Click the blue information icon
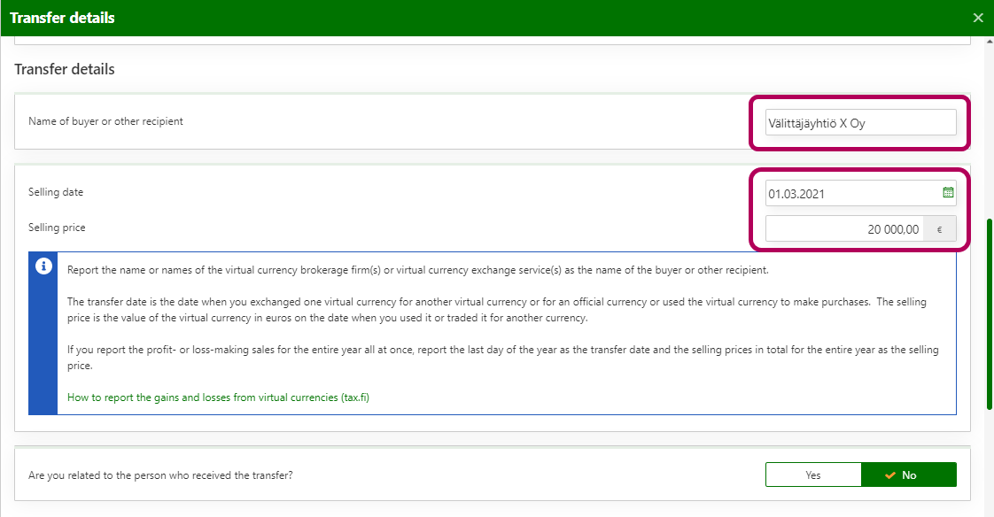Screen dimensions: 994x517 [x=43, y=266]
